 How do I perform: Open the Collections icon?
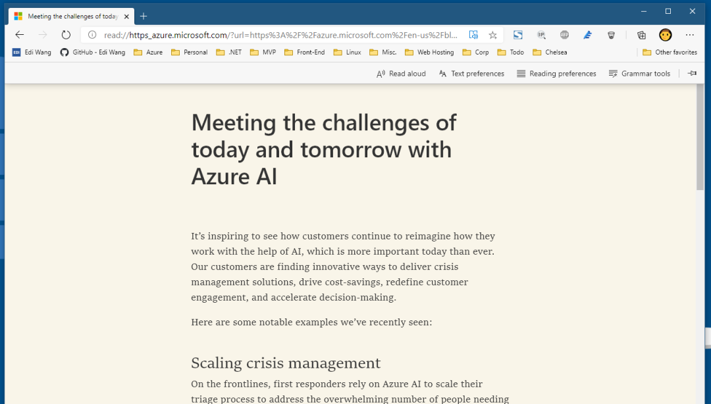pos(641,35)
